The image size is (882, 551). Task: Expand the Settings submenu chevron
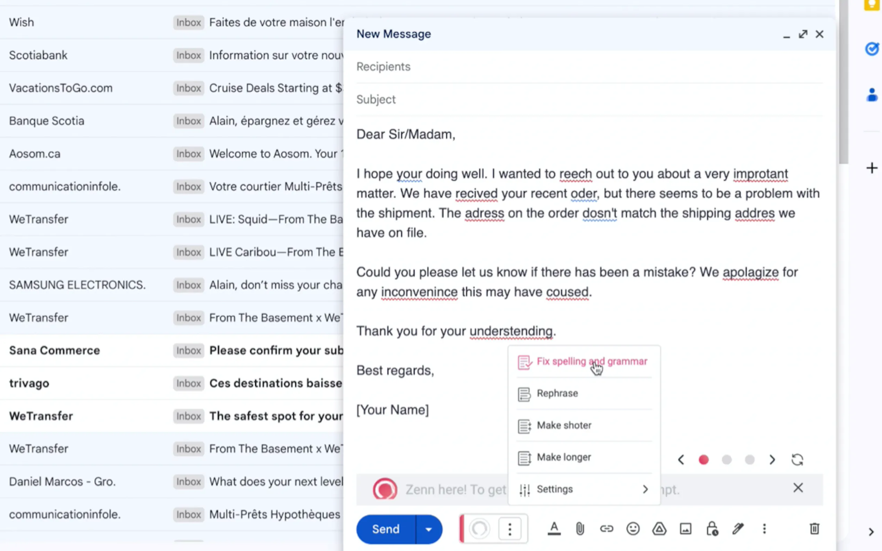646,490
